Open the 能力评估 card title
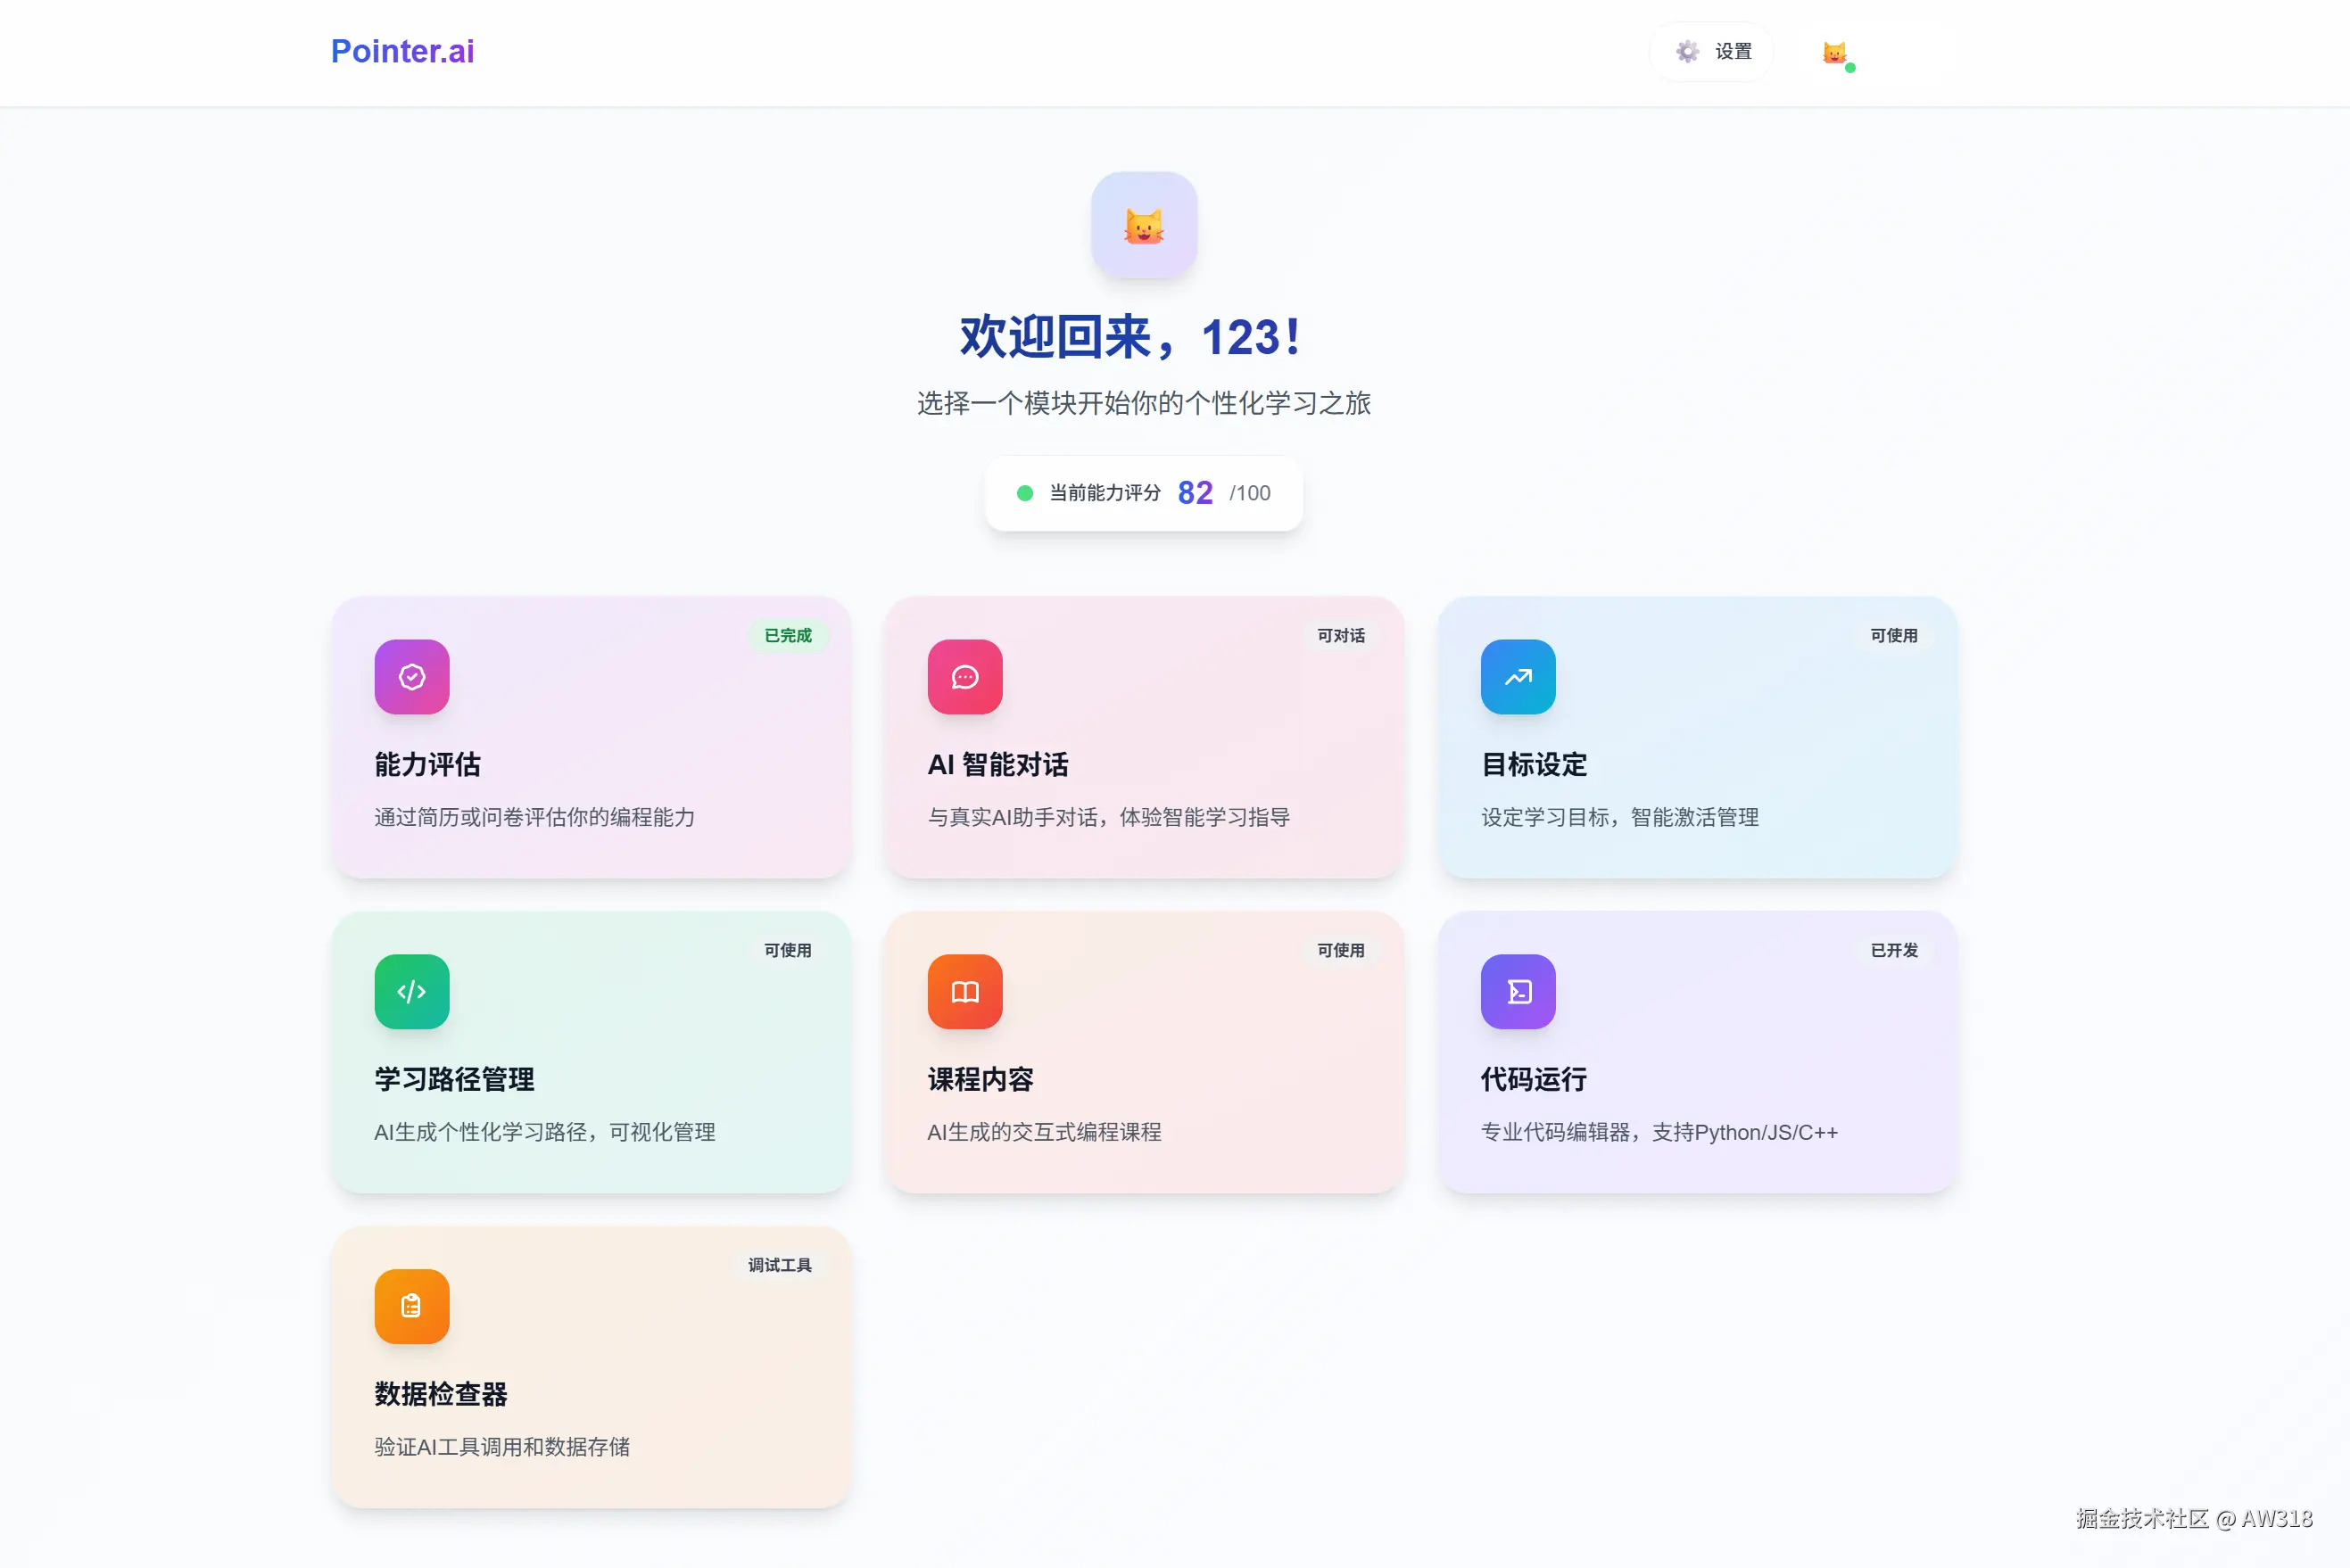Viewport: 2350px width, 1568px height. tap(427, 765)
